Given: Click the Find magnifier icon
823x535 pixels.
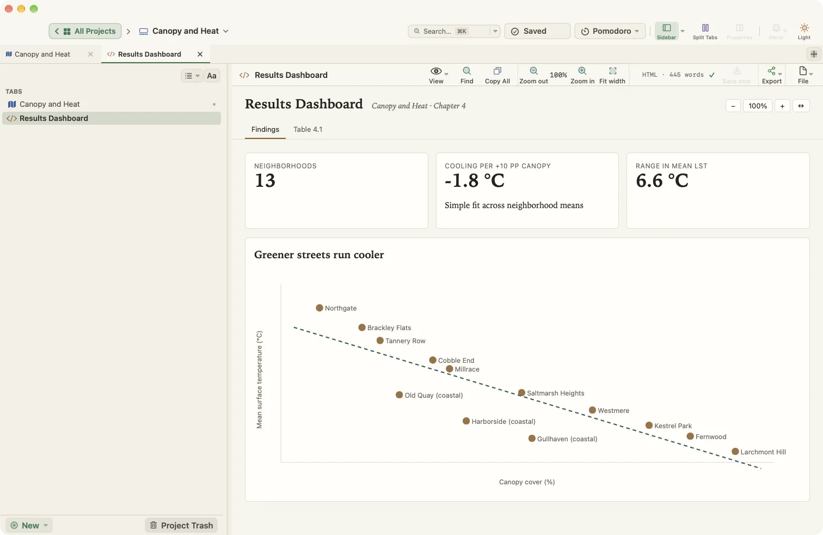Looking at the screenshot, I should click(x=467, y=71).
